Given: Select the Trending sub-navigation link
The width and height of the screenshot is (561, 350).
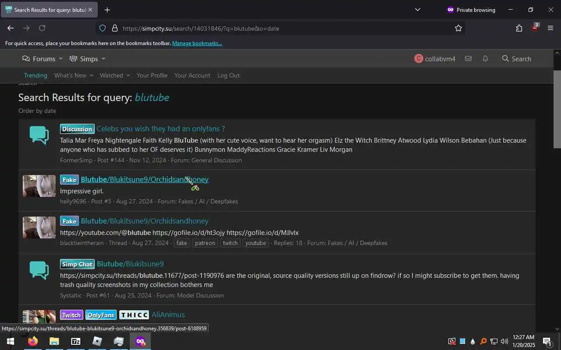Looking at the screenshot, I should click(x=36, y=75).
